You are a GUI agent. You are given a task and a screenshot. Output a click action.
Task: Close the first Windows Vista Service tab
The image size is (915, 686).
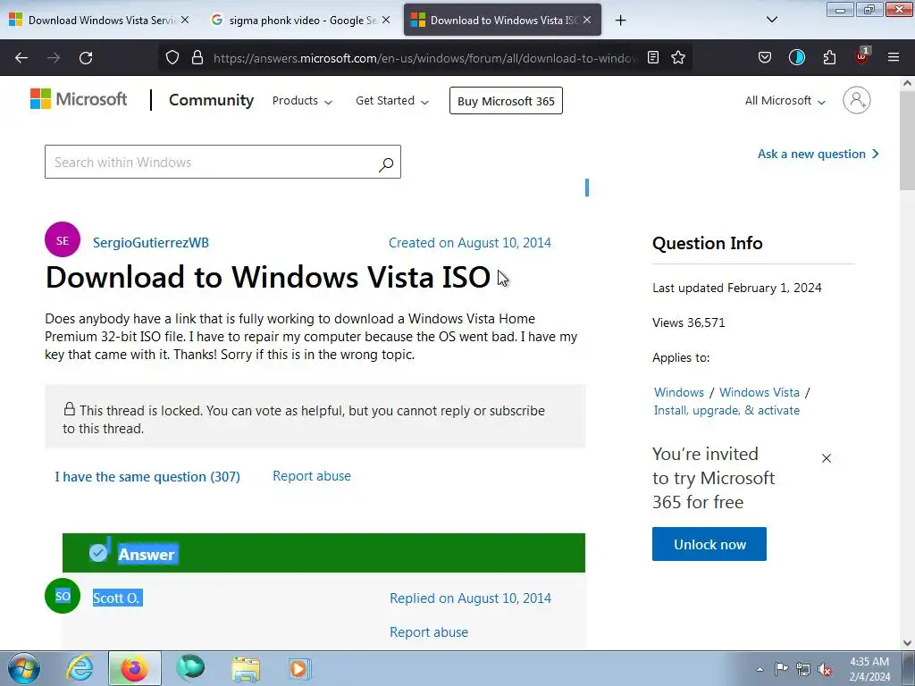pos(185,20)
